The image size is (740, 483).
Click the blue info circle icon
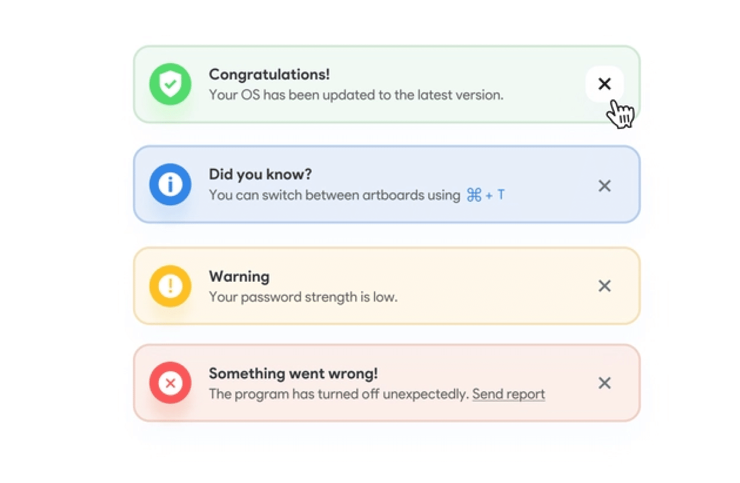coord(170,184)
